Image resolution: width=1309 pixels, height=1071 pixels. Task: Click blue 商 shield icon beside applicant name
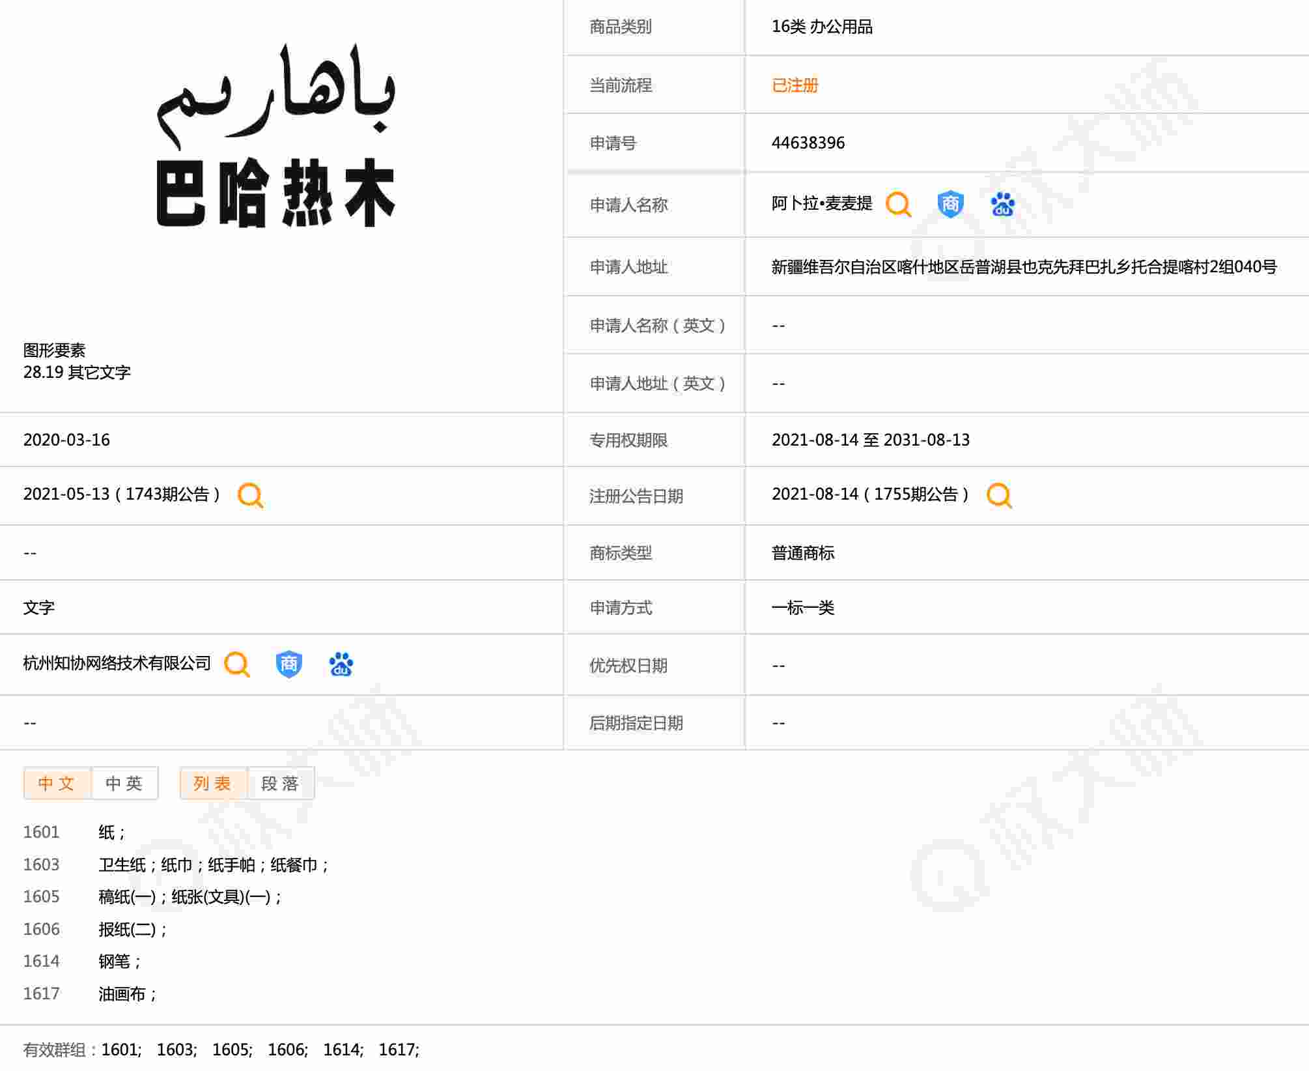(950, 205)
